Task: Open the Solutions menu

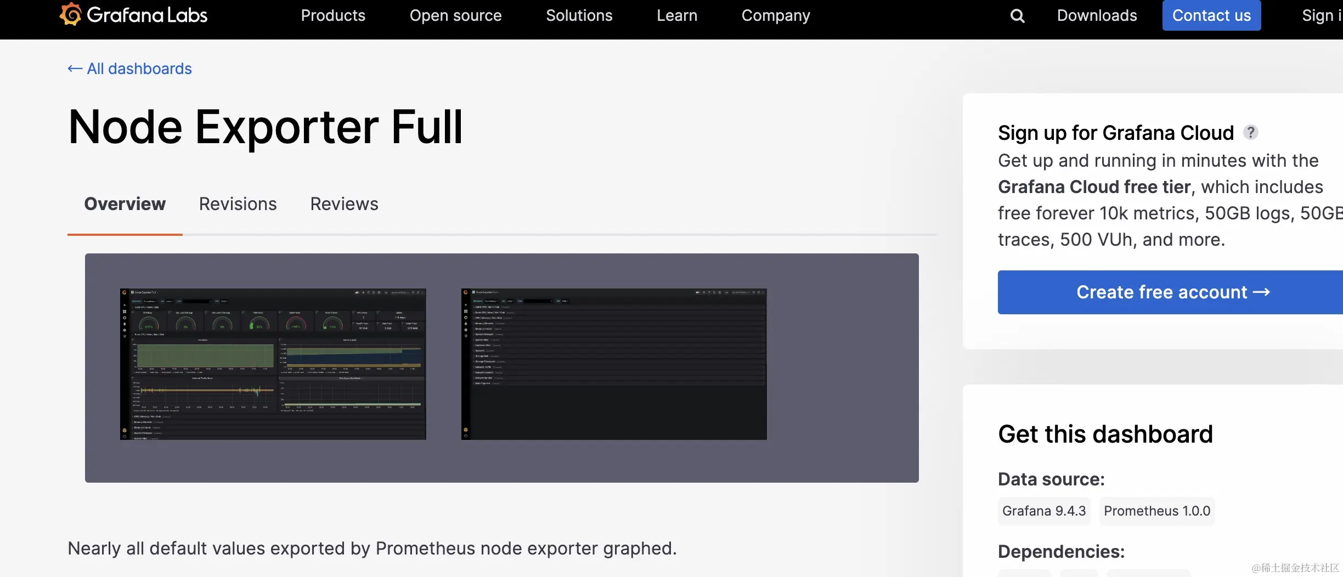Action: (x=579, y=15)
